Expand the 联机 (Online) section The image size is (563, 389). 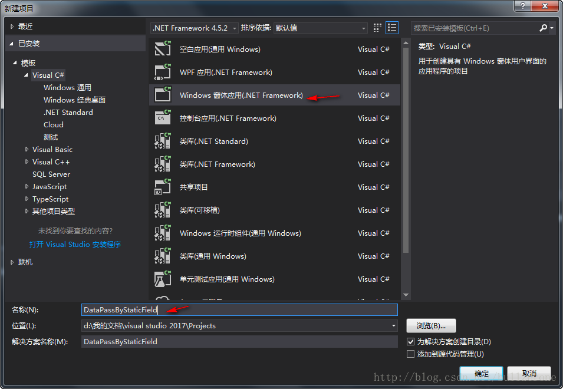[12, 262]
